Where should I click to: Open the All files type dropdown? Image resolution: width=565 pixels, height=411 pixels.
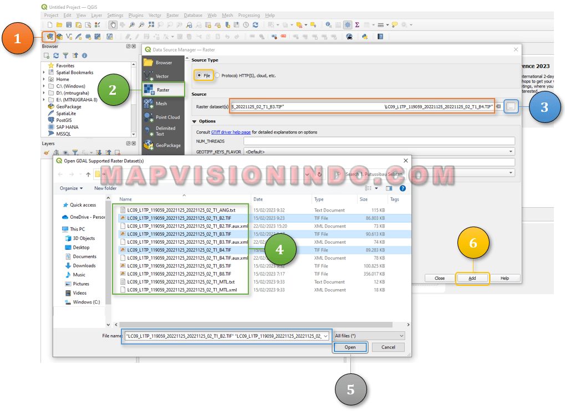tap(369, 336)
